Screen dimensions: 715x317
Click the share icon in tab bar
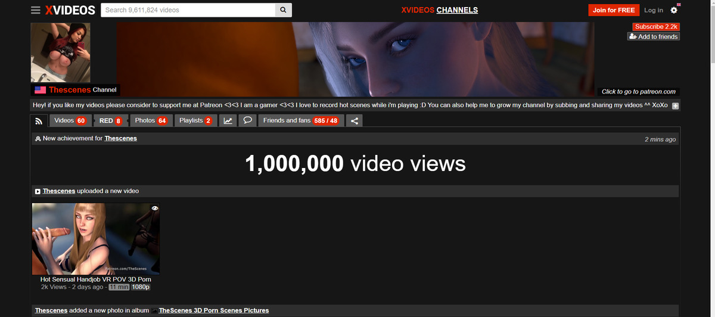[354, 121]
